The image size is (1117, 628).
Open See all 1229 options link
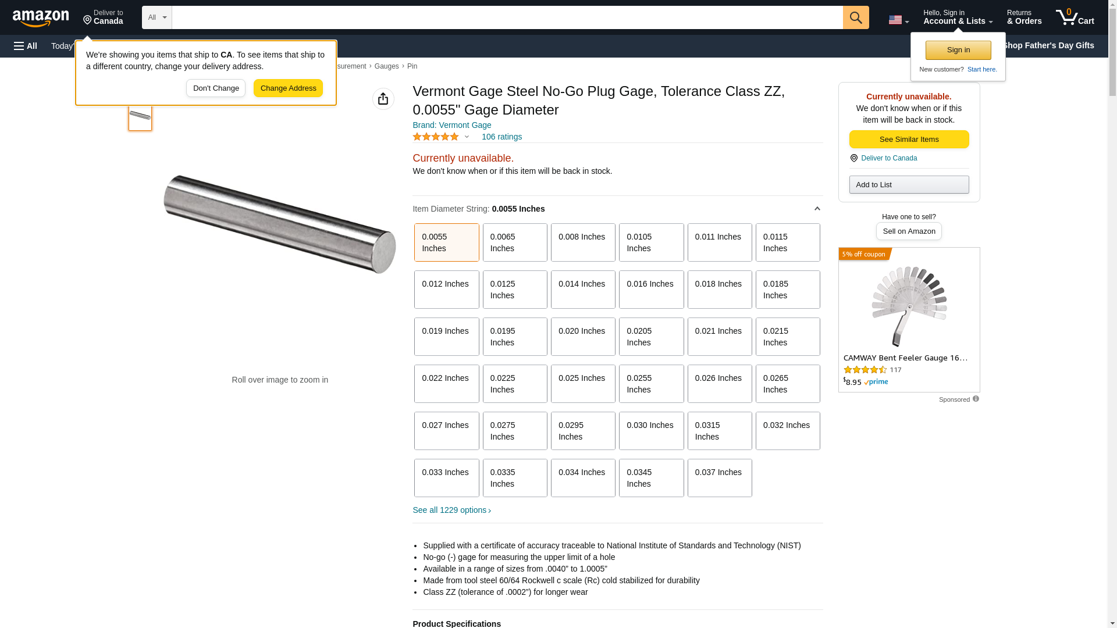451,510
